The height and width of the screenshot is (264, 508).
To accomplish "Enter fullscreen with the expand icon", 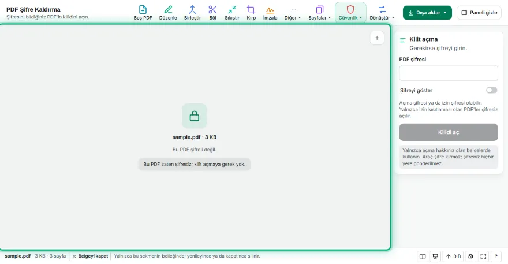I will click(483, 256).
